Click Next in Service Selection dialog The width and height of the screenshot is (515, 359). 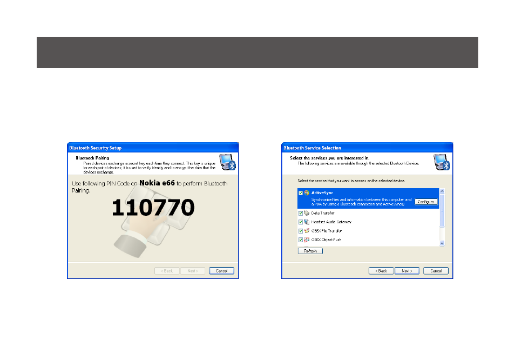407,271
